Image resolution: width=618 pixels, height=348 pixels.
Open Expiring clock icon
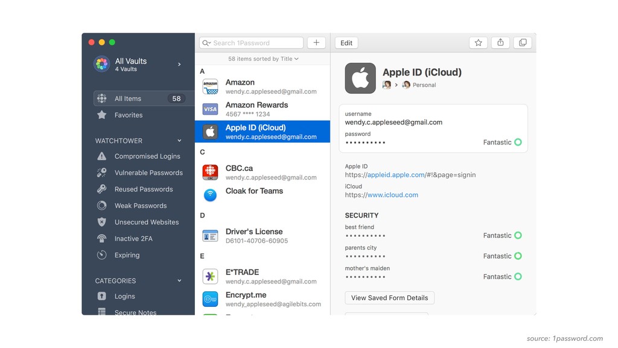click(101, 255)
